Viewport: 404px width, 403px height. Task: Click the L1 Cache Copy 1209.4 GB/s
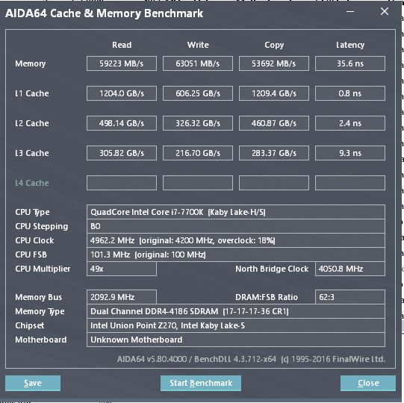point(274,93)
